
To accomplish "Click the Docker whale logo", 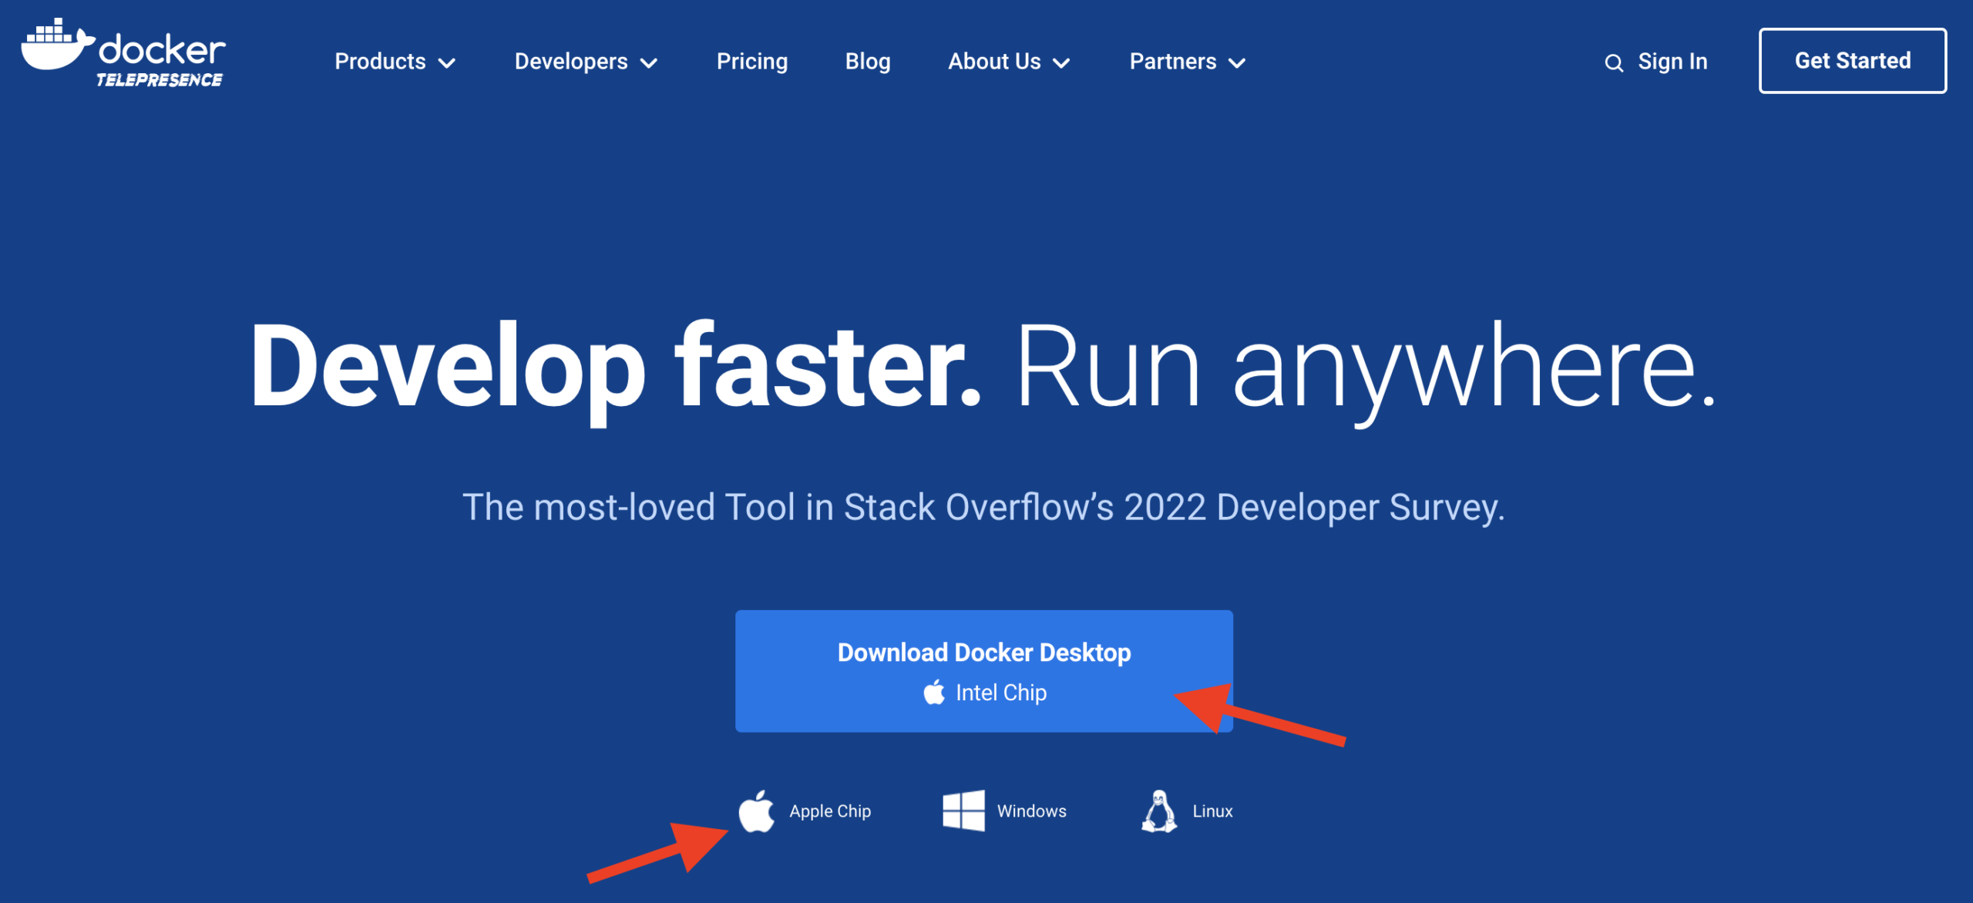I will click(58, 45).
